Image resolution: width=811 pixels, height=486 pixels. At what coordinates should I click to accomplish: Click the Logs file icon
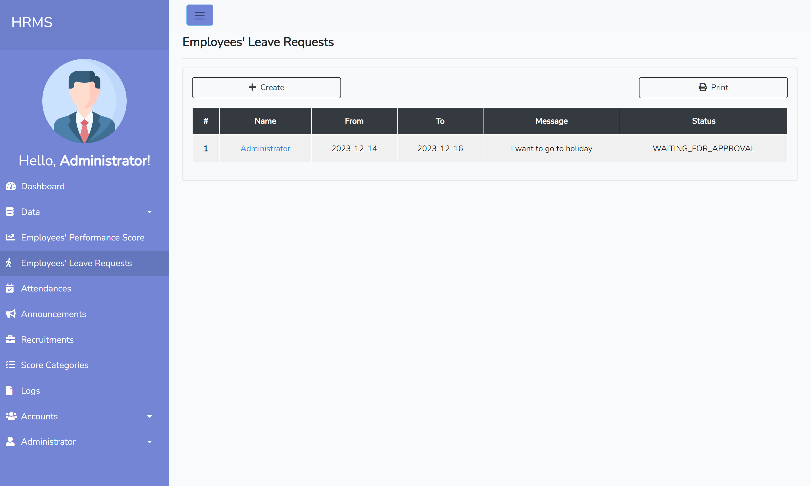pos(10,390)
